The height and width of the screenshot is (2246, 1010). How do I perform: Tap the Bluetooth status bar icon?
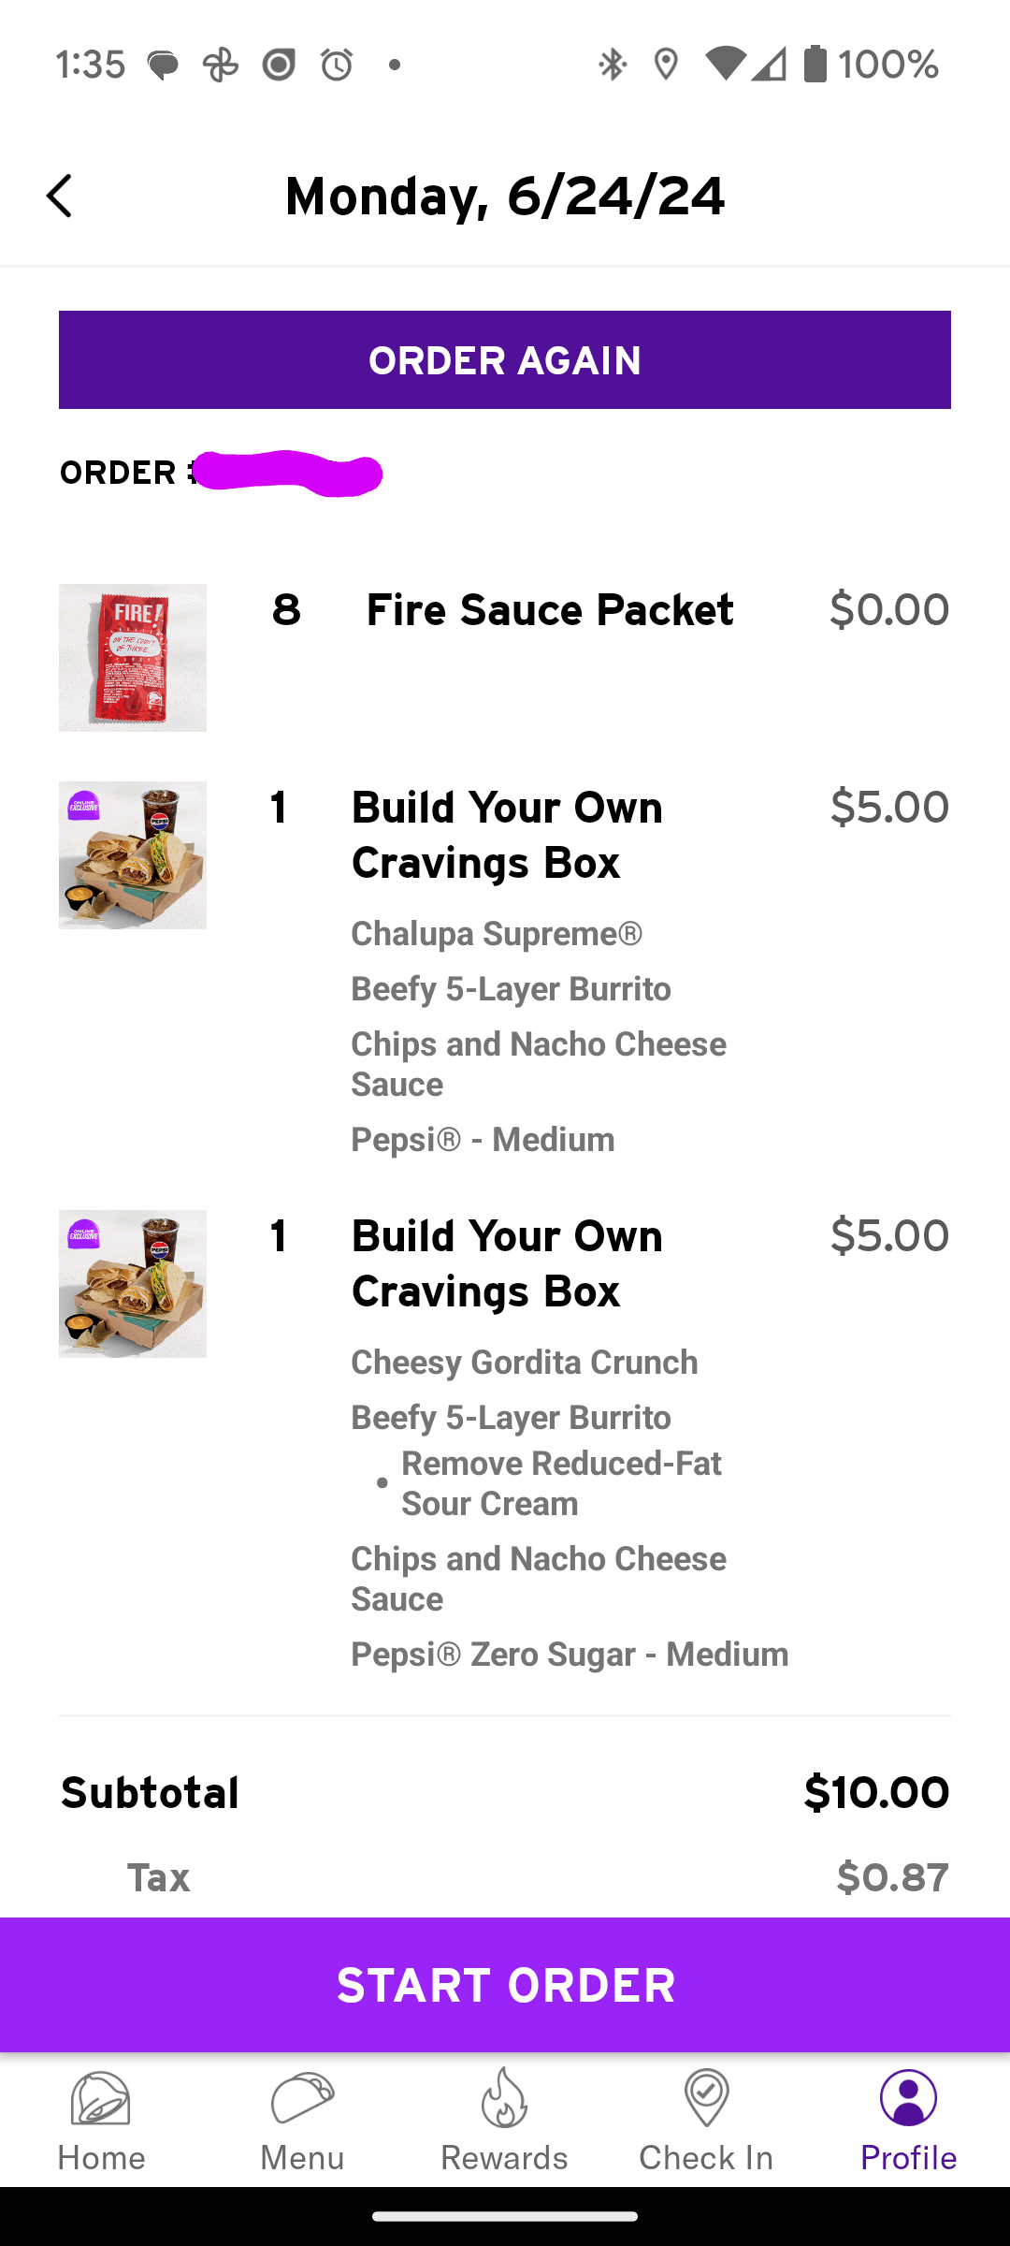pos(613,65)
